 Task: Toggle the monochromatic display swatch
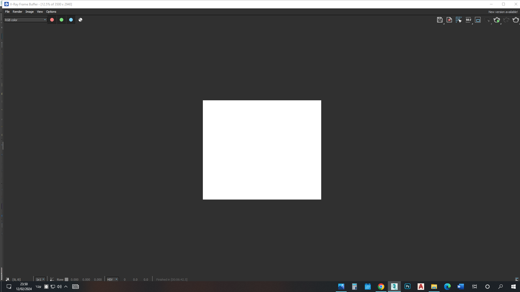click(80, 19)
